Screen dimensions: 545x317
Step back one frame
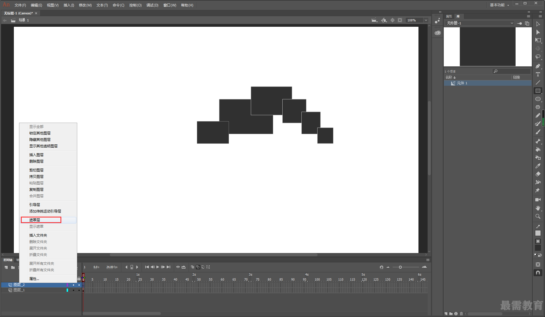[152, 267]
